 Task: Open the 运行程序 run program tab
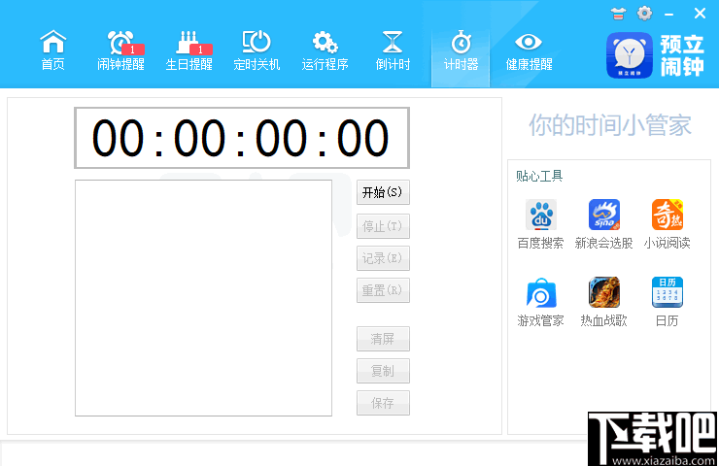coord(325,50)
